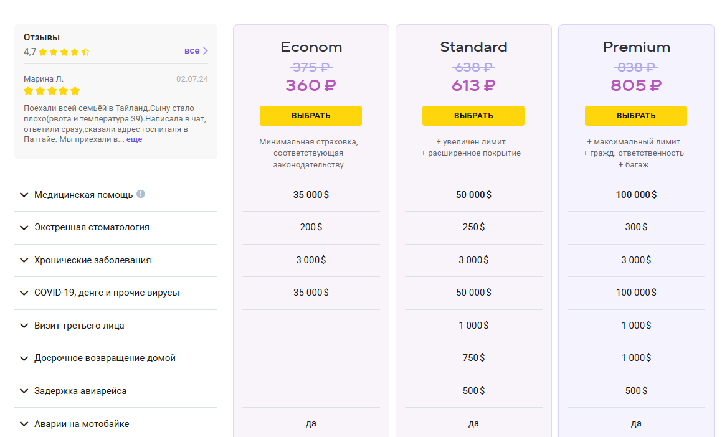Click the Premium plan title
The height and width of the screenshot is (437, 722).
[636, 47]
